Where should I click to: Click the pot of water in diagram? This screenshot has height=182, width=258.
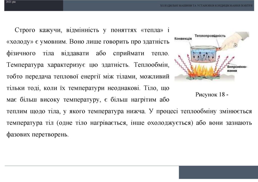click(203, 54)
